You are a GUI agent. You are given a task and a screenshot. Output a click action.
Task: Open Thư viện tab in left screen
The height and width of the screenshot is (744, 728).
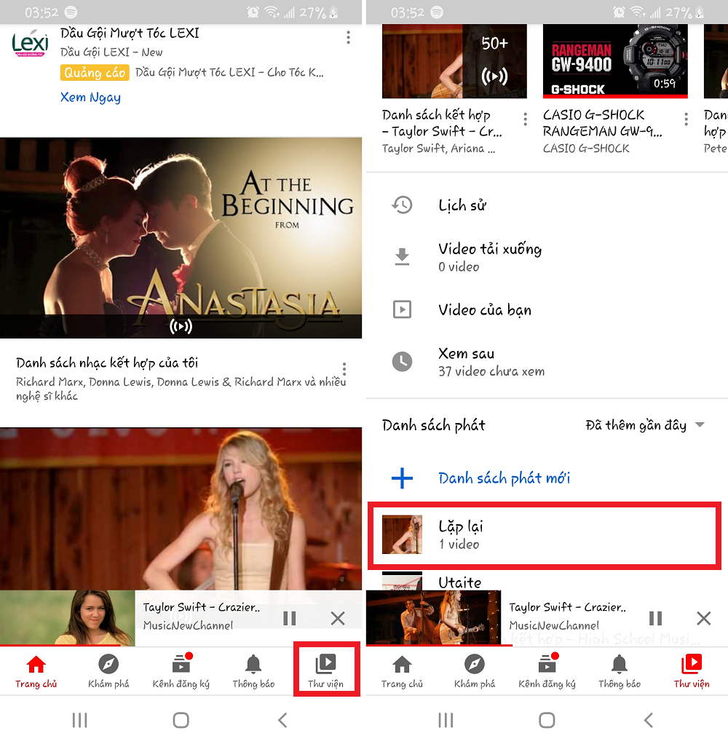pos(326,670)
